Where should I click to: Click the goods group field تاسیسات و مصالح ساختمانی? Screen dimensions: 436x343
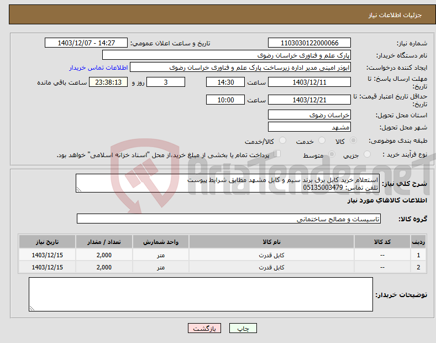pyautogui.click(x=229, y=219)
